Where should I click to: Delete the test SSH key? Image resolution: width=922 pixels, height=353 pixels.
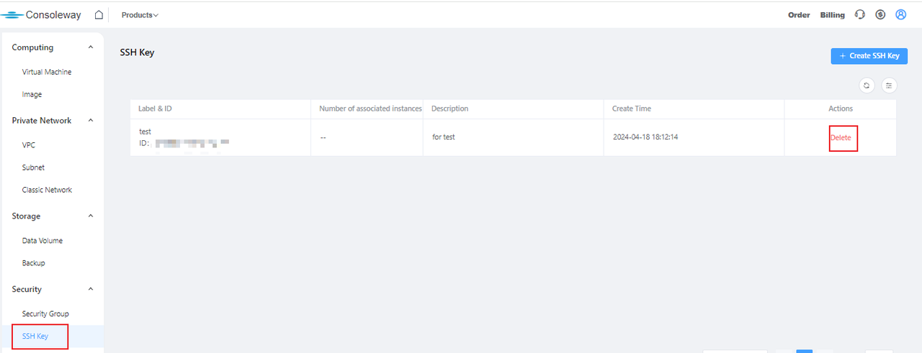pyautogui.click(x=841, y=138)
